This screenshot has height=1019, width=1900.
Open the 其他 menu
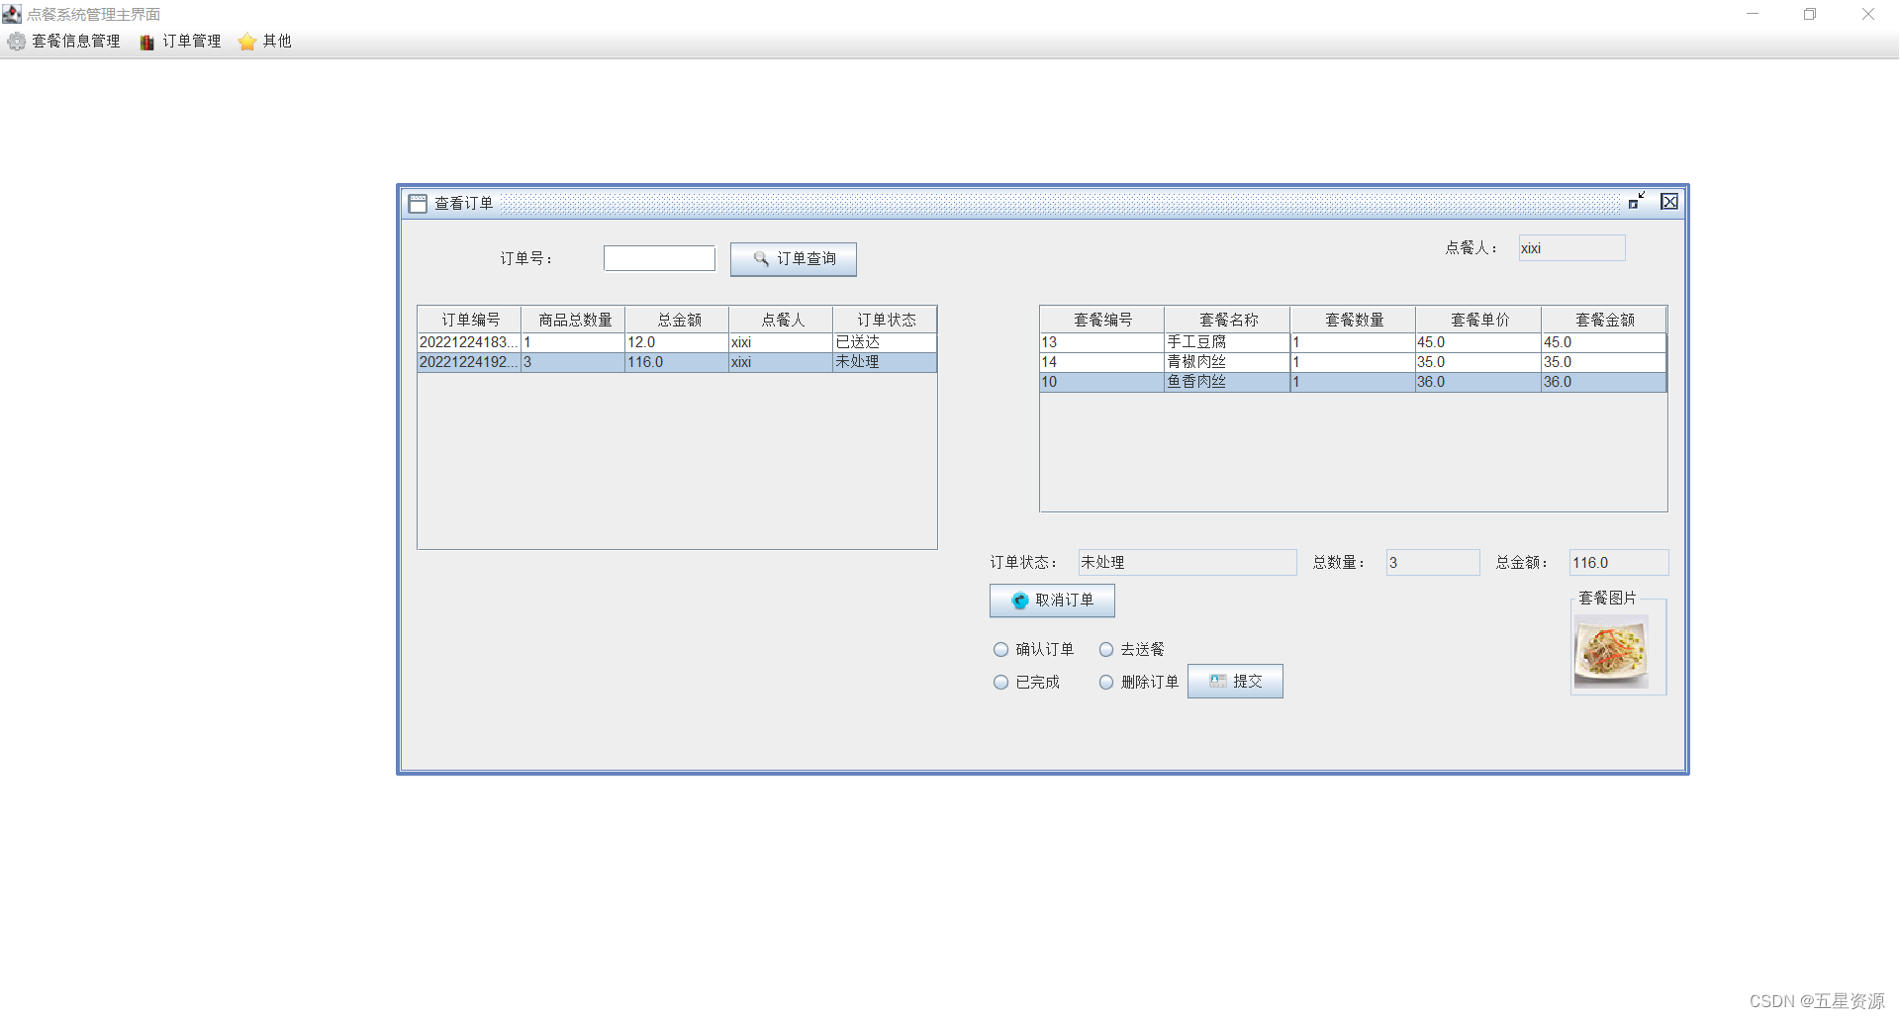coord(265,42)
